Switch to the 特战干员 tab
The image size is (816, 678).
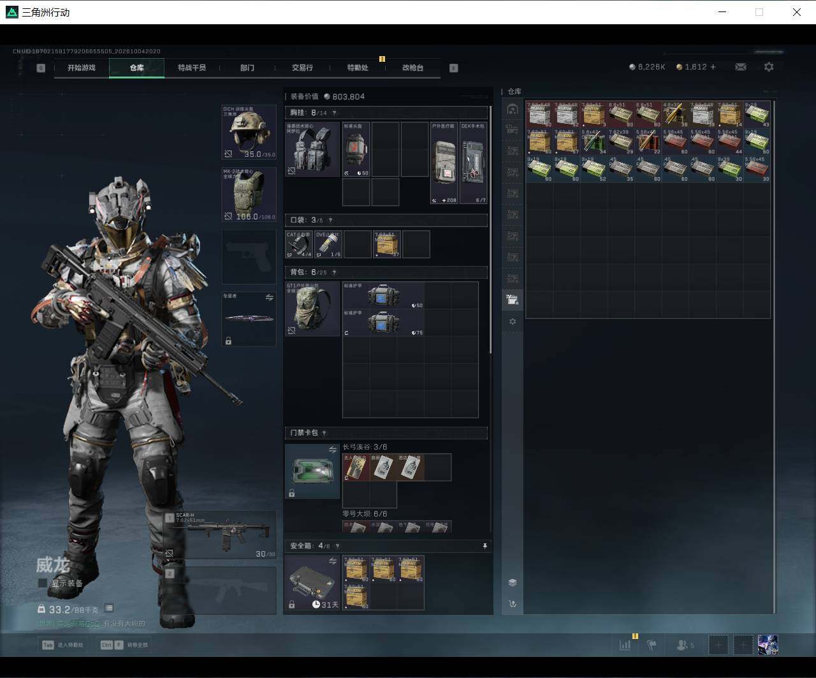pyautogui.click(x=192, y=68)
